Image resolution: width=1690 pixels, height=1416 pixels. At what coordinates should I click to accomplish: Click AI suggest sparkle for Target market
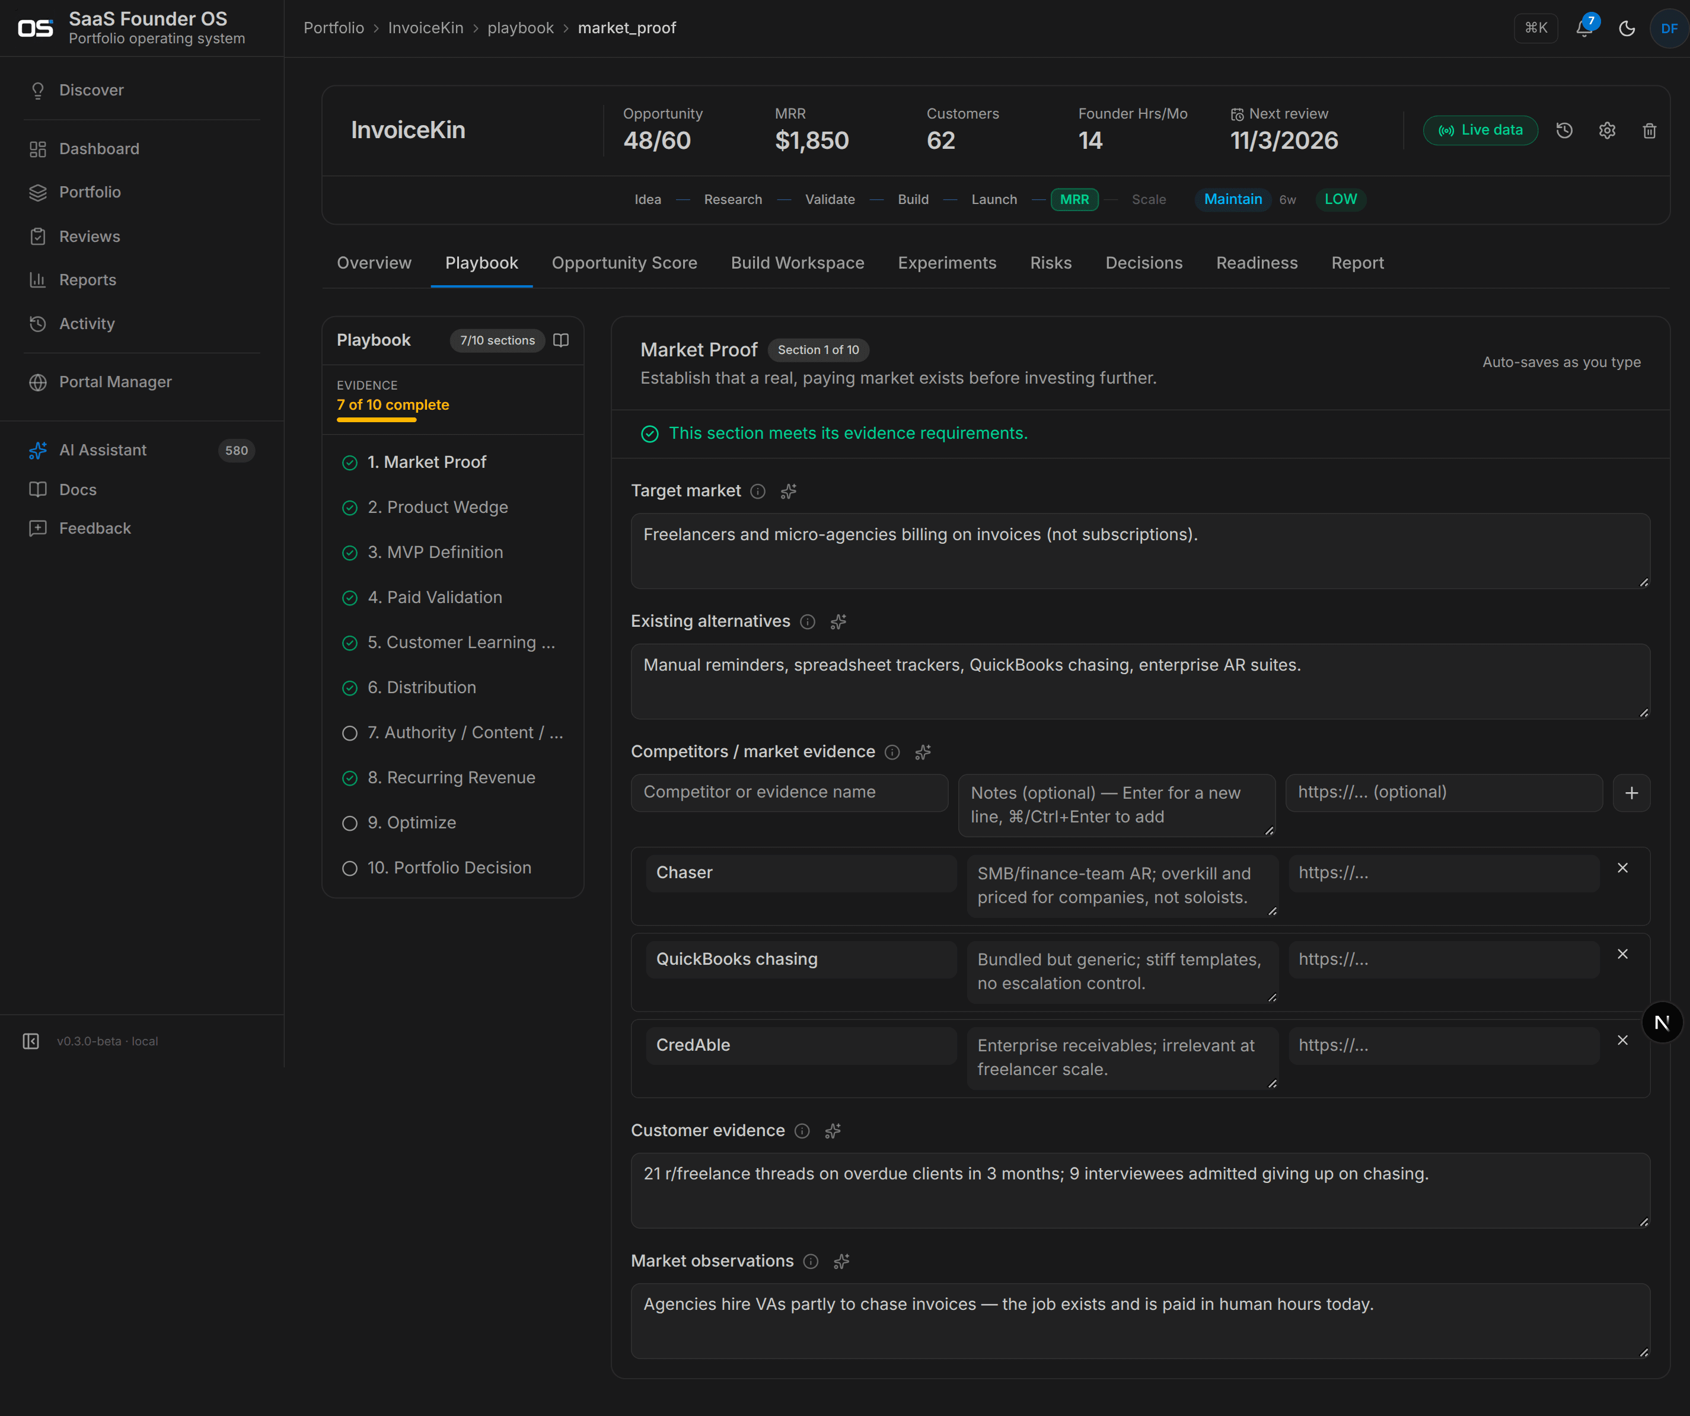(x=789, y=491)
